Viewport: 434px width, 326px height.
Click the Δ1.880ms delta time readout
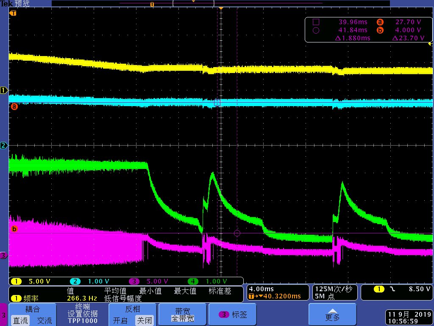coord(353,38)
